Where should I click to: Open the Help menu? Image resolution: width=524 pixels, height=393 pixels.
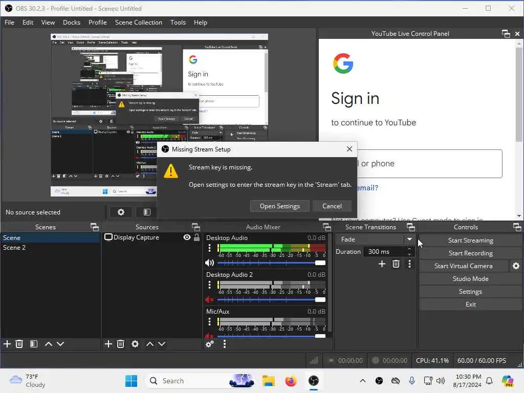[201, 23]
